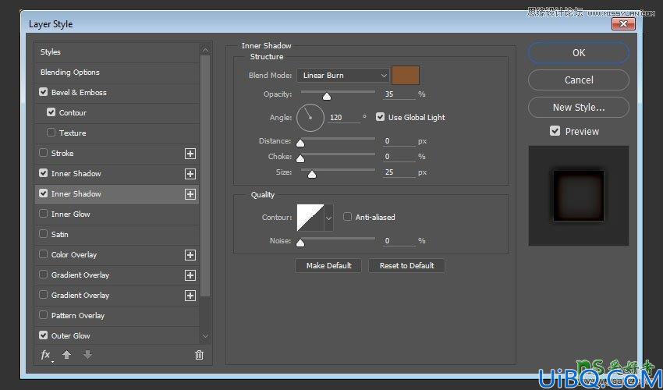Add Gradient Overlay via second Gradient Overlay plus

coord(190,296)
